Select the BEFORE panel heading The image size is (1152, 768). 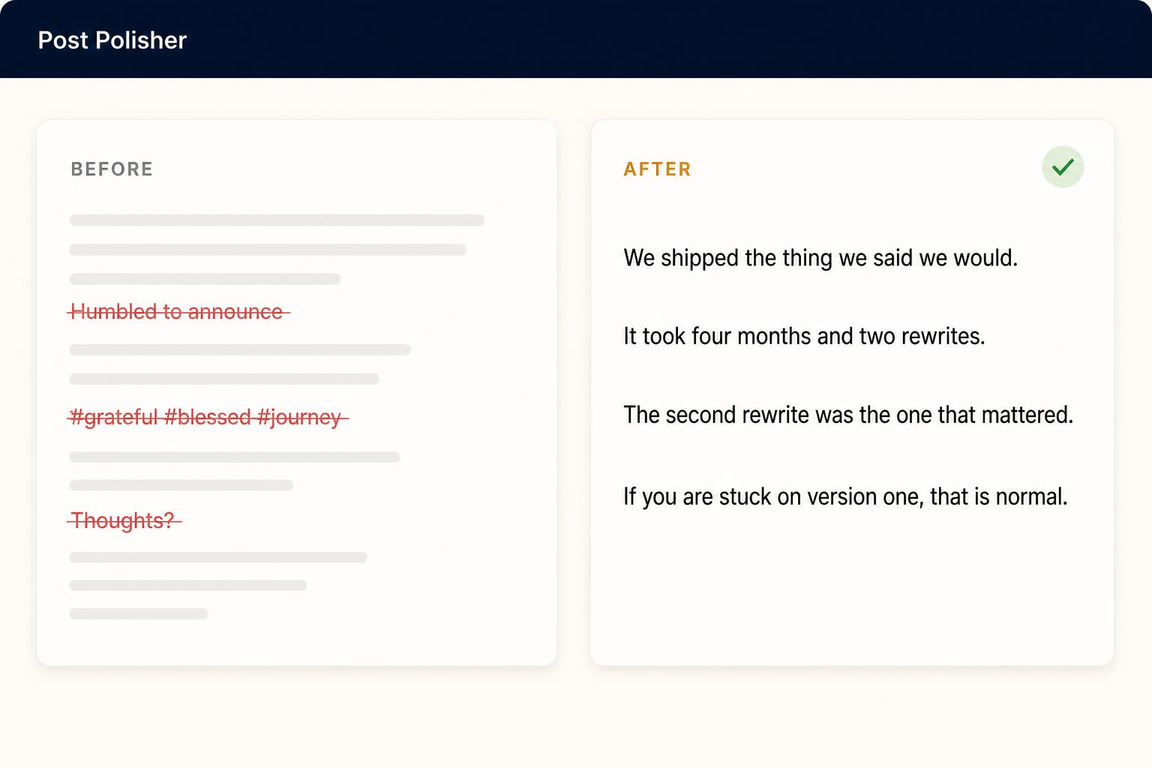click(112, 169)
